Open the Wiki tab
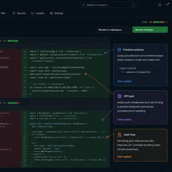Screen dimensions: 172x172 pos(3,13)
